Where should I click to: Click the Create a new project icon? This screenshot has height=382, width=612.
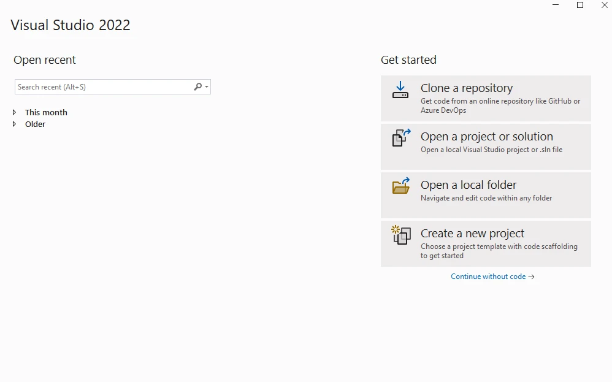click(400, 235)
